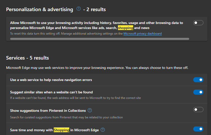Click highlighted "Shopping" in Save time and money
This screenshot has height=135, width=211.
click(61, 130)
